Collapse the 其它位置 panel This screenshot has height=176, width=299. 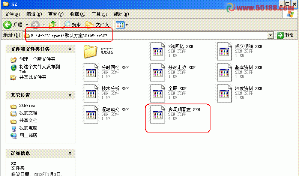pyautogui.click(x=70, y=95)
